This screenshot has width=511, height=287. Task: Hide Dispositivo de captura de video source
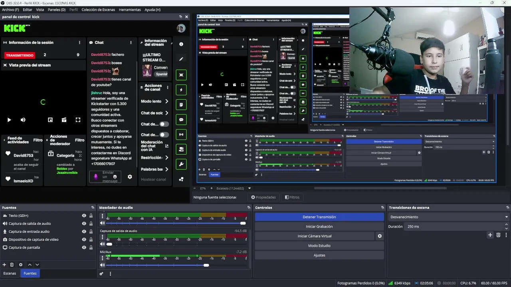click(x=84, y=240)
